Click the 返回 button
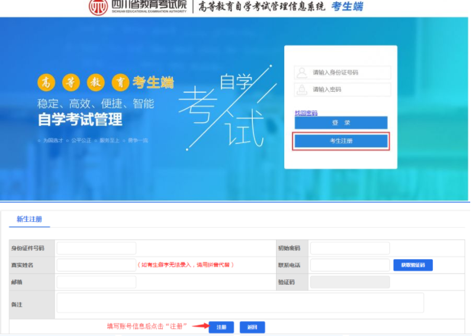 (x=252, y=327)
